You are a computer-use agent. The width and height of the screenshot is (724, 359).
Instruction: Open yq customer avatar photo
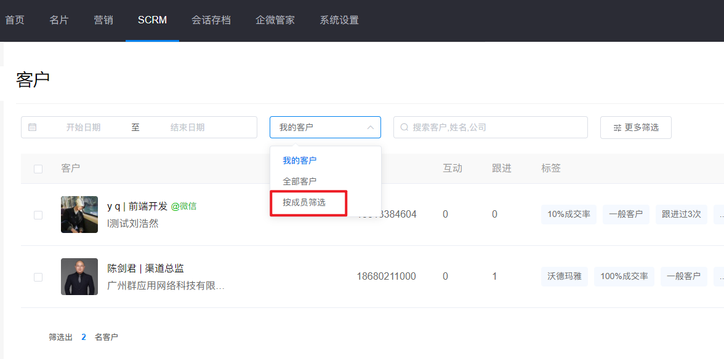[x=79, y=215]
